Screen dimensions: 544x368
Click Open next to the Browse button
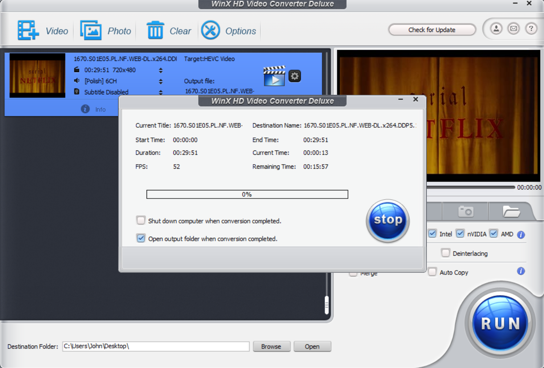pyautogui.click(x=312, y=346)
